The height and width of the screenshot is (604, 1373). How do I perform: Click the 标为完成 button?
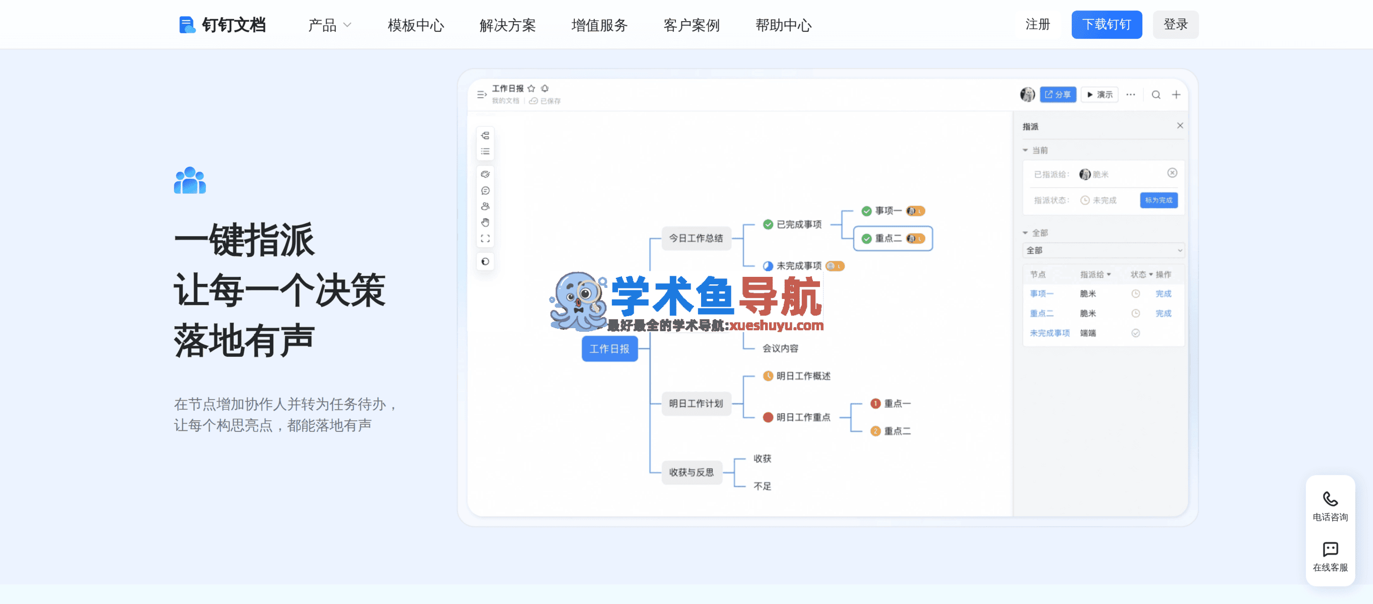(x=1159, y=200)
